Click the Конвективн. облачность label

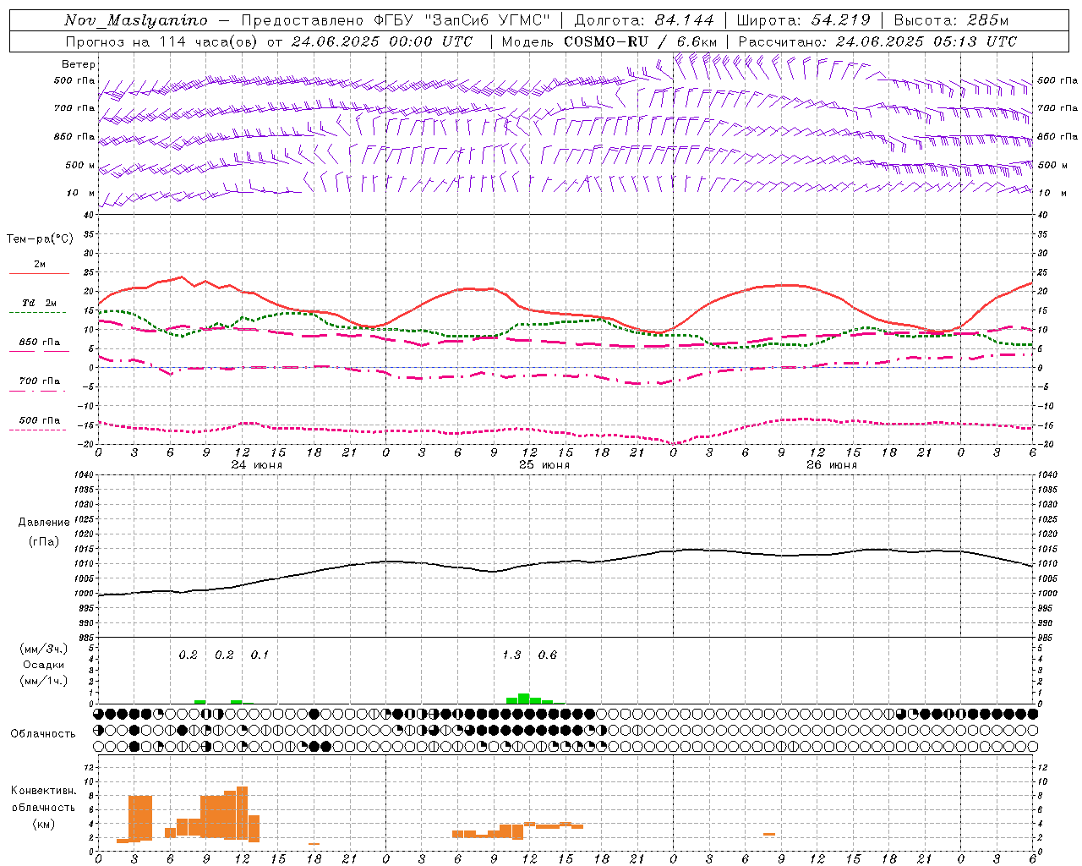point(44,799)
